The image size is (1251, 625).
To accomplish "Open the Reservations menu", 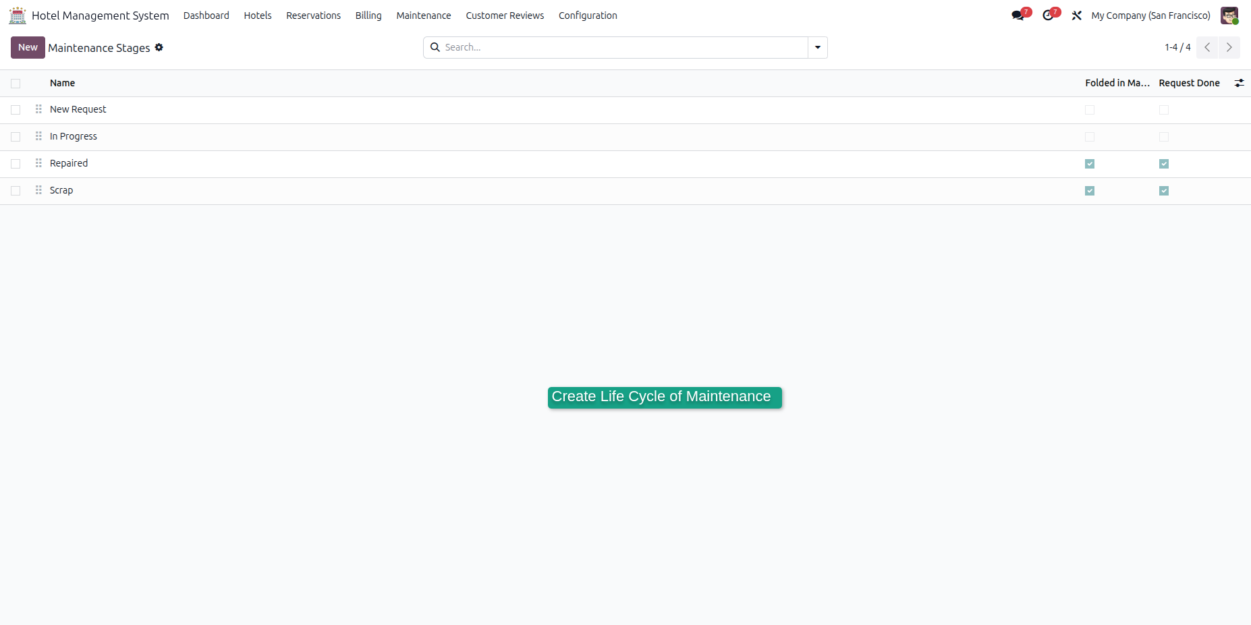I will (x=313, y=15).
